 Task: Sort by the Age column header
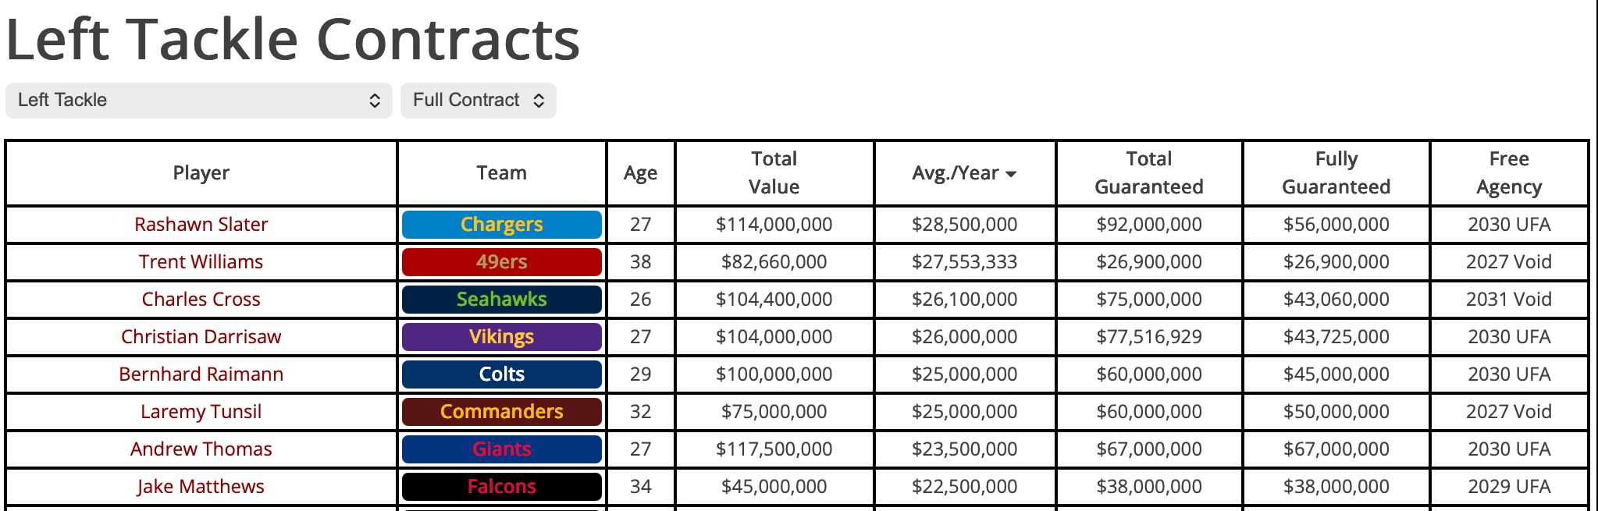click(640, 173)
